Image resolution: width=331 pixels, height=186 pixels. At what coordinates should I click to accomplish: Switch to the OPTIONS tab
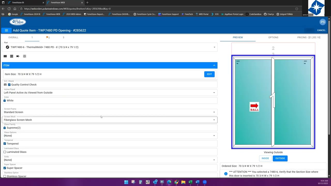(273, 37)
